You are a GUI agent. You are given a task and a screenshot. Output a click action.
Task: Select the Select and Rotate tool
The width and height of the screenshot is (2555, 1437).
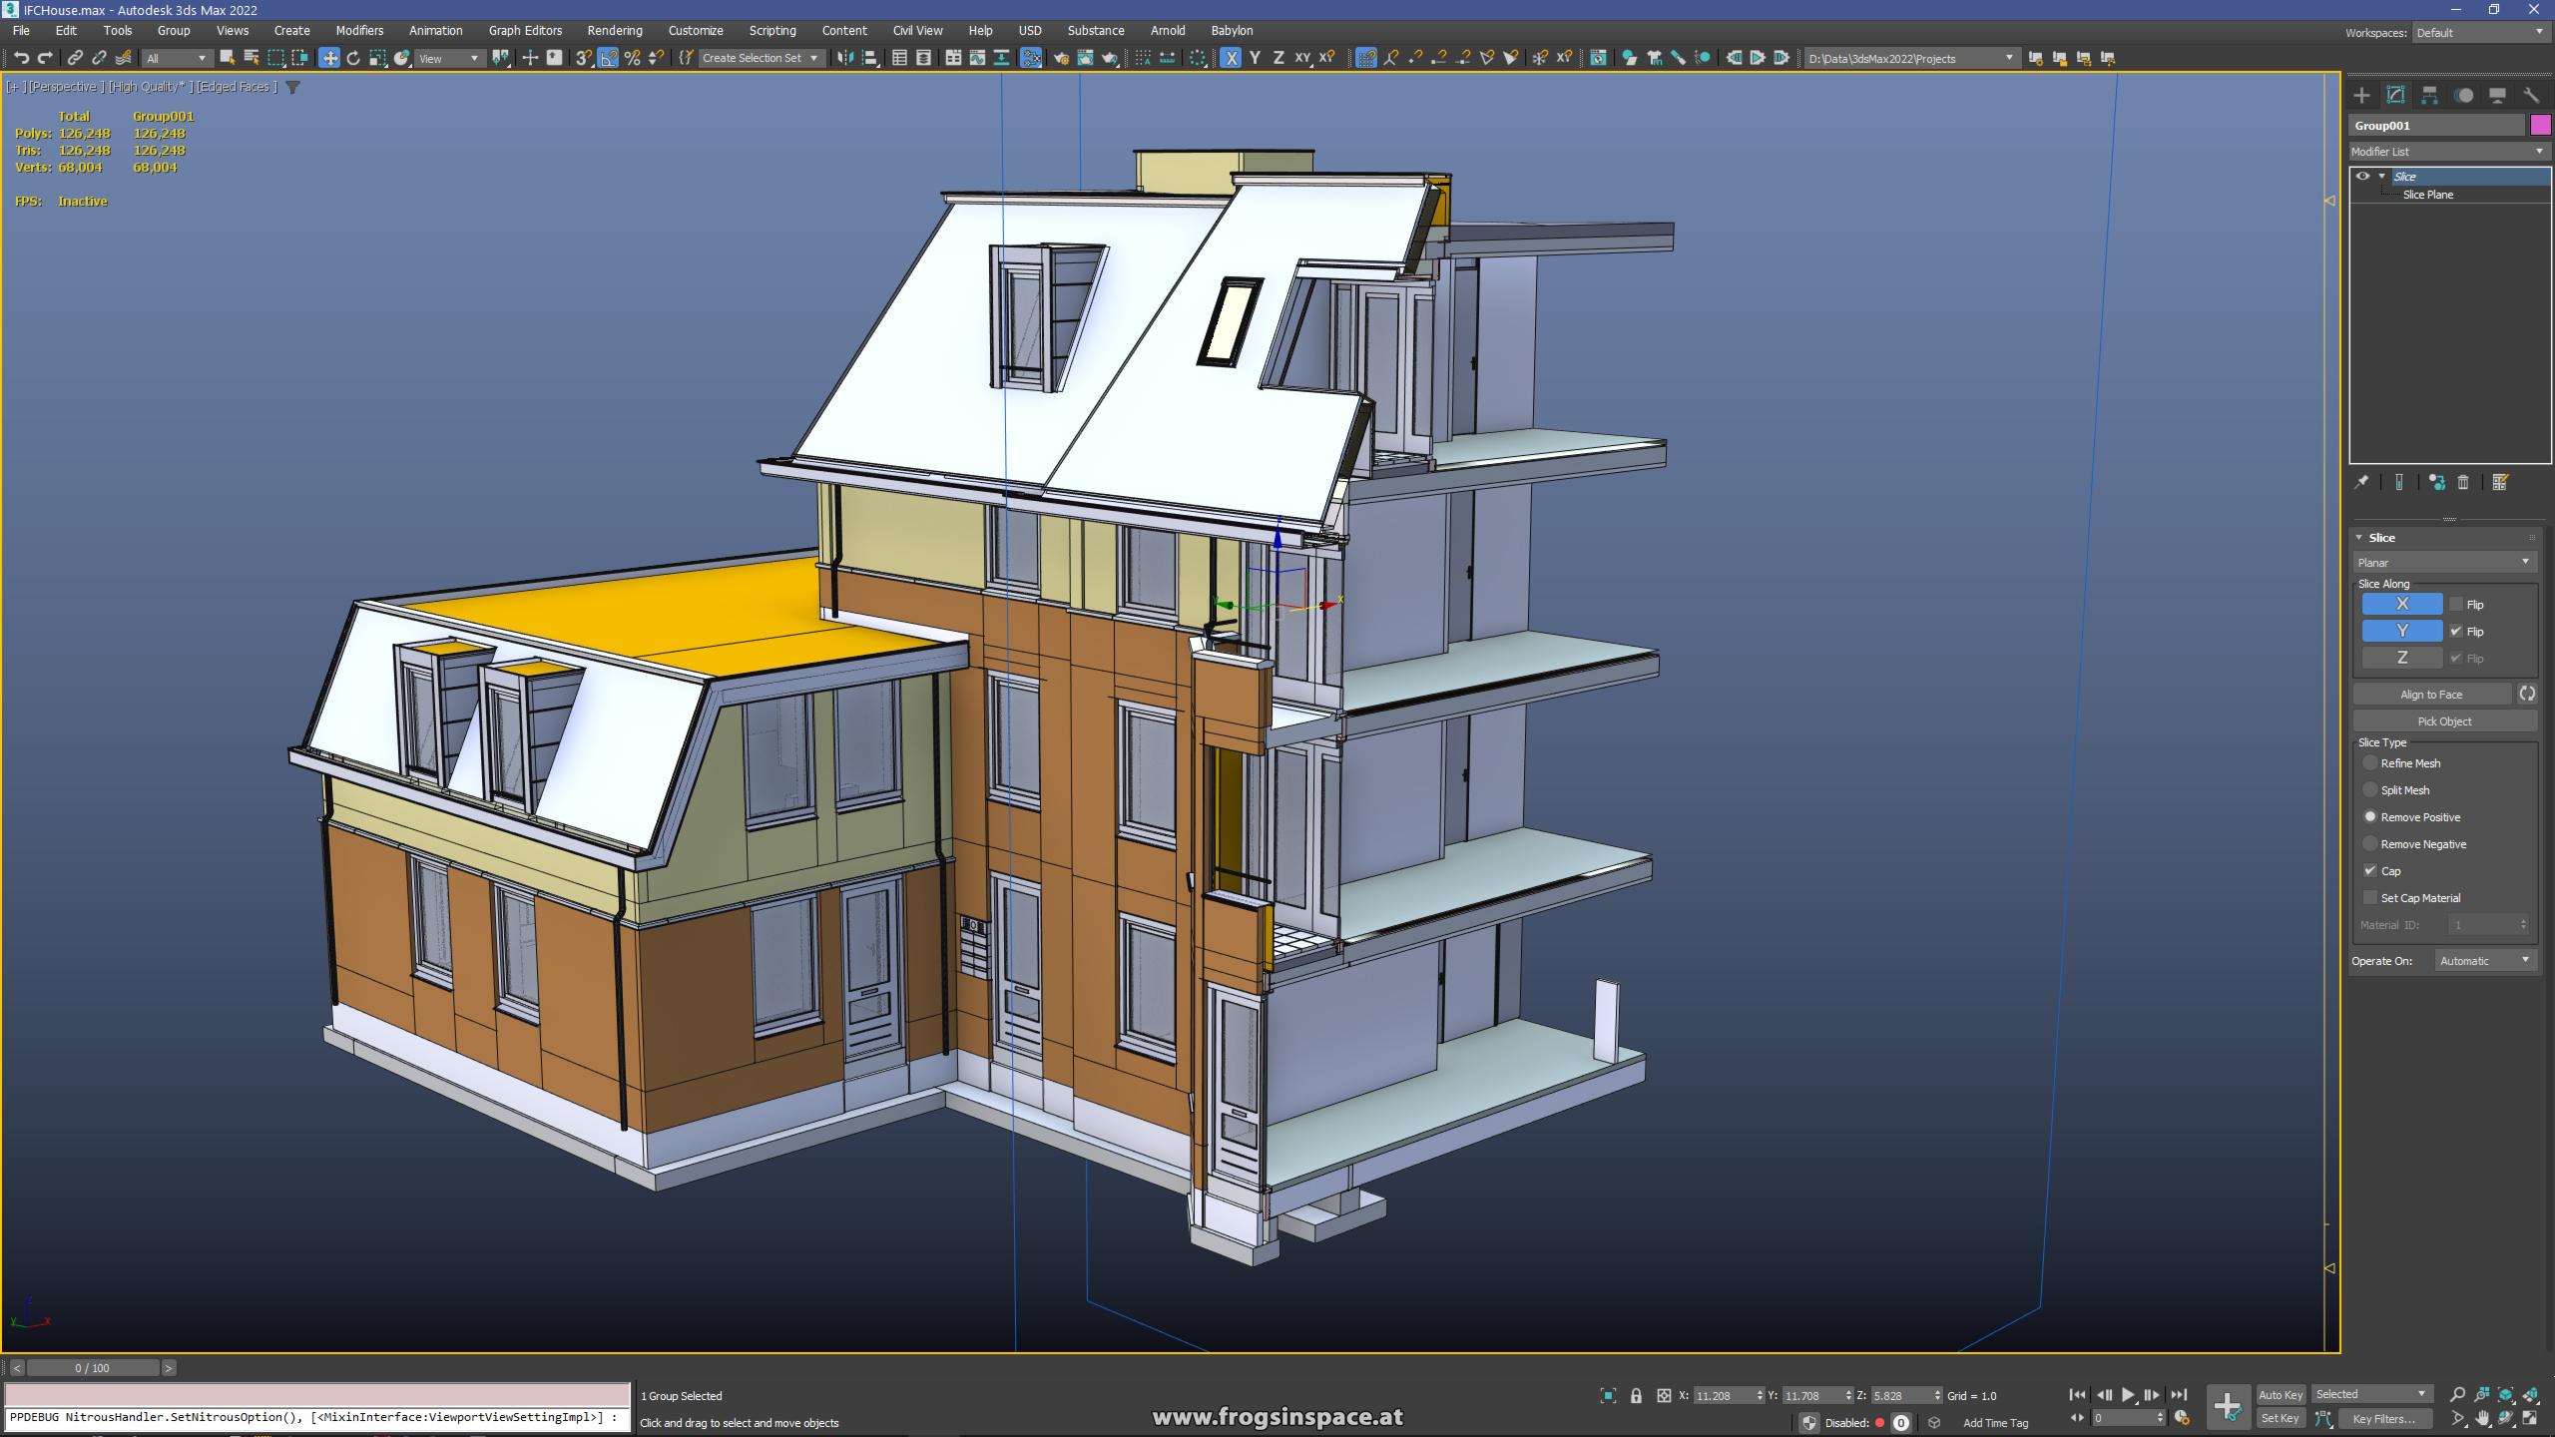353,58
